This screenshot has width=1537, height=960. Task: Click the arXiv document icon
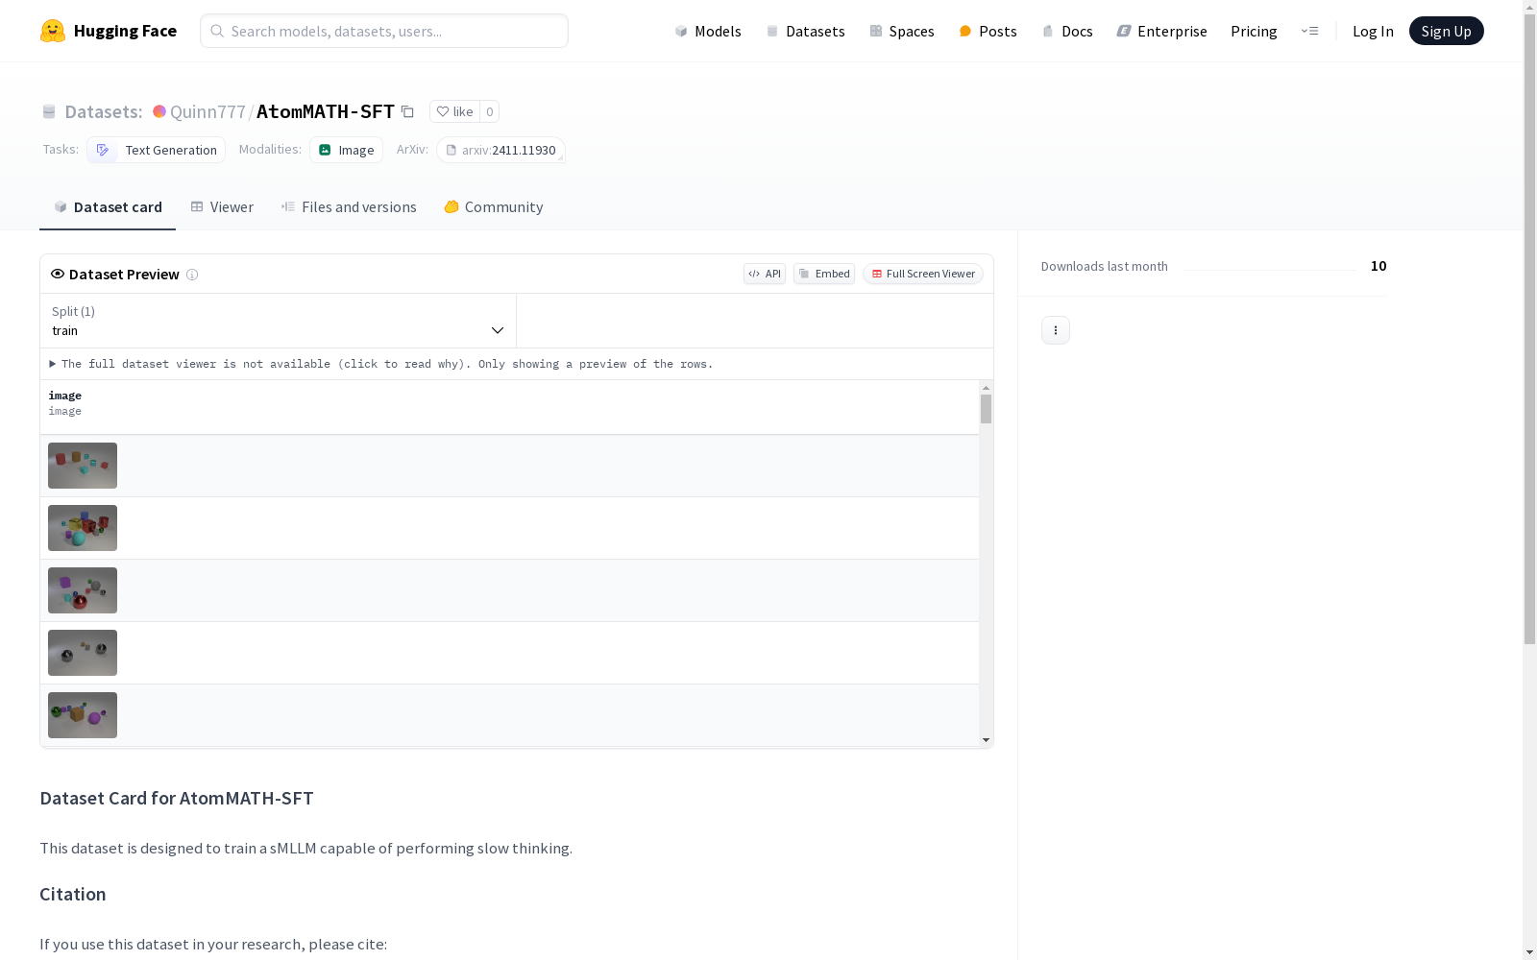pos(451,150)
